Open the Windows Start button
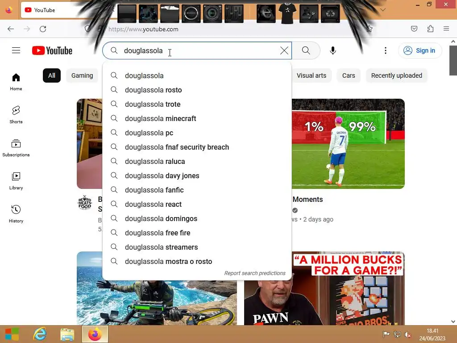This screenshot has height=343, width=457. click(x=12, y=334)
